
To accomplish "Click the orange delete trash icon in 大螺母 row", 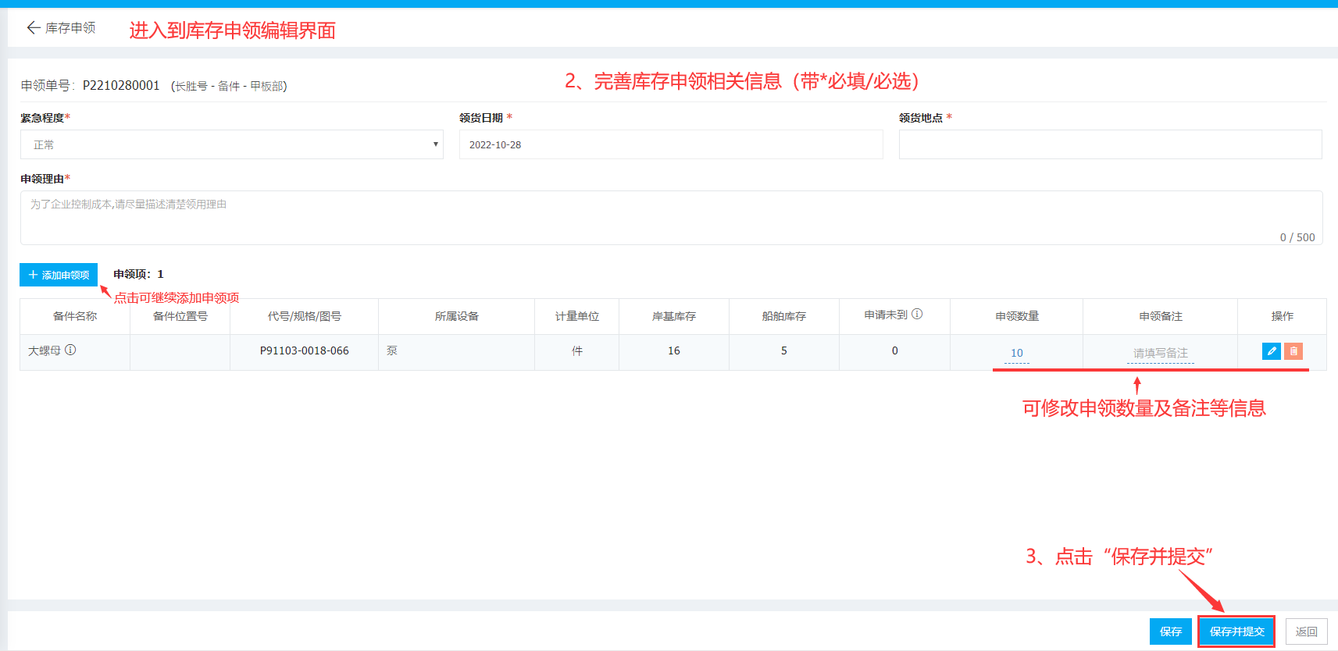I will [x=1293, y=351].
